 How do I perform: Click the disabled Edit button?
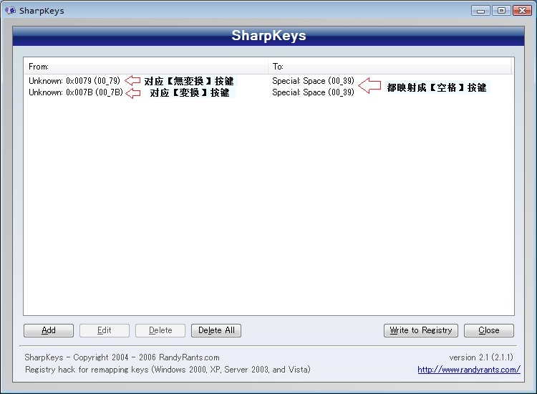pyautogui.click(x=105, y=330)
